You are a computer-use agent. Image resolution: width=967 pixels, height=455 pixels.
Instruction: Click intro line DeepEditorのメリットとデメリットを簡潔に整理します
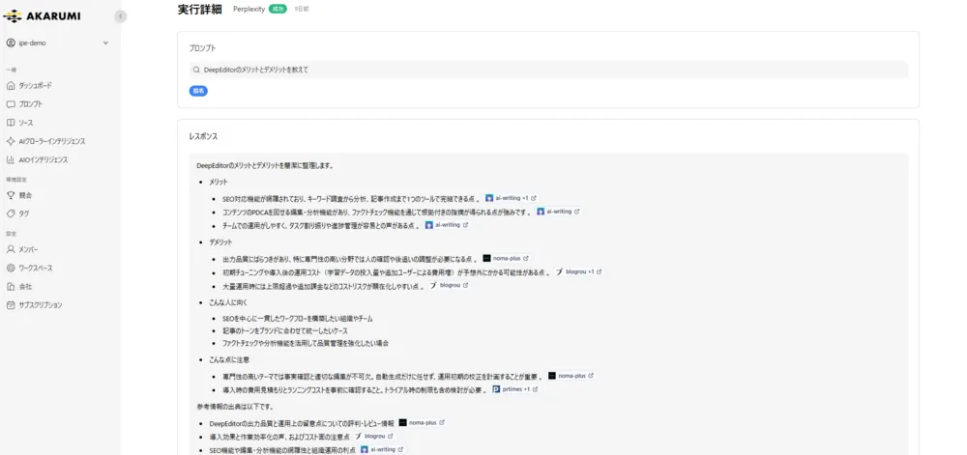[265, 165]
